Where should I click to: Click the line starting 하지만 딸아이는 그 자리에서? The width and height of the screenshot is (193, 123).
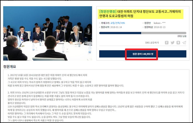click(50, 113)
